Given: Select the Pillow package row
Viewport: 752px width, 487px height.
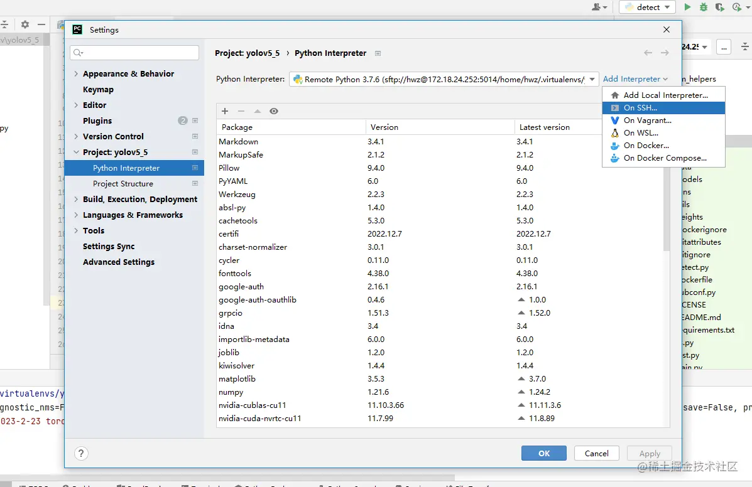Looking at the screenshot, I should pyautogui.click(x=440, y=168).
